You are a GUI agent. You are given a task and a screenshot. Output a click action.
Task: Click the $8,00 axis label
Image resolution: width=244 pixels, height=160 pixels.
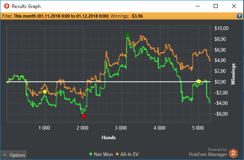(220, 39)
